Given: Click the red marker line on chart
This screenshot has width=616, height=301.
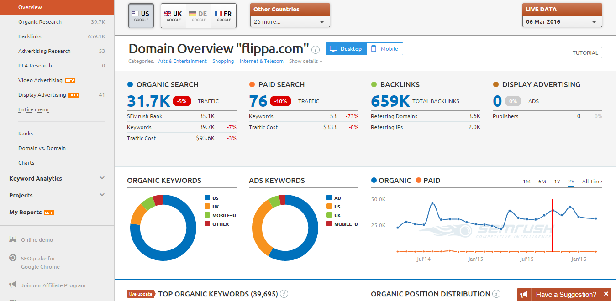Looking at the screenshot, I should (x=553, y=225).
